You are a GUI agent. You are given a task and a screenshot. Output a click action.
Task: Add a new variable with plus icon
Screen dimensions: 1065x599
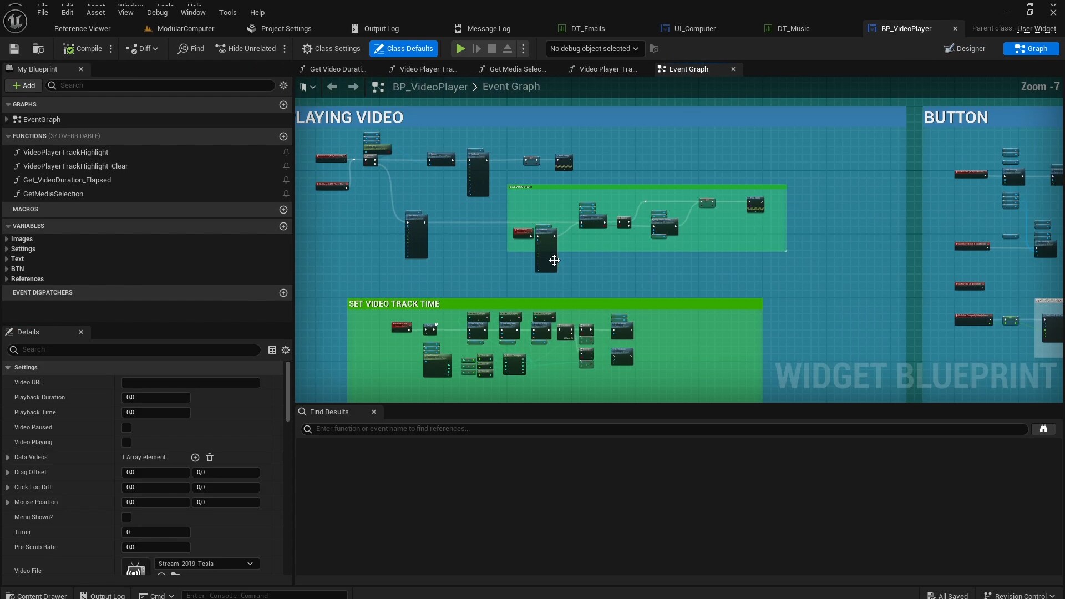[283, 226]
